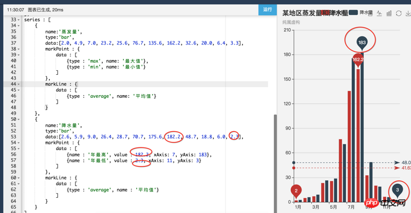This screenshot has width=411, height=213.
Task: Click the red 162.2 mark point pin
Action: [358, 60]
